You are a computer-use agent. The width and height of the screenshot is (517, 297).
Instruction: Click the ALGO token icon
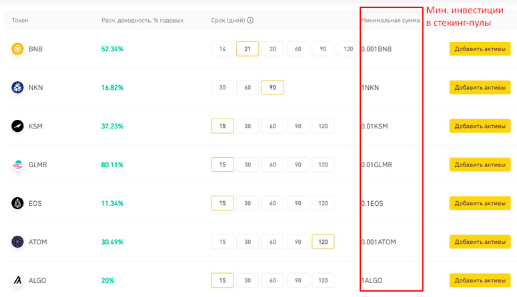point(17,280)
